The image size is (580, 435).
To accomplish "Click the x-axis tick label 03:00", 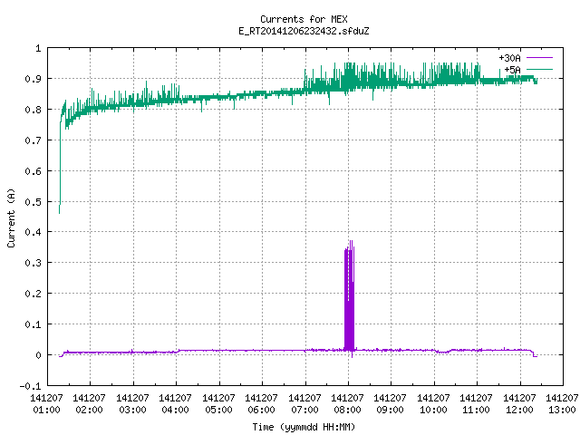I will pos(132,410).
